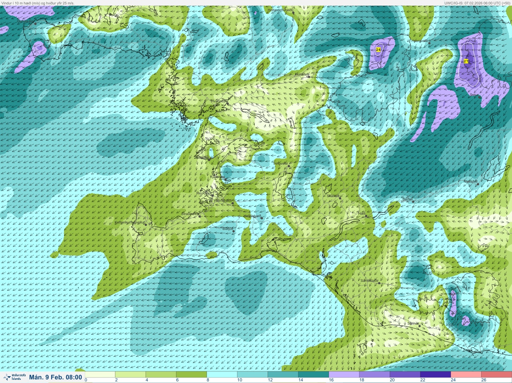This screenshot has height=383, width=512.
Task: Select the 4–6 m/s legend swatch
Action: click(x=161, y=375)
